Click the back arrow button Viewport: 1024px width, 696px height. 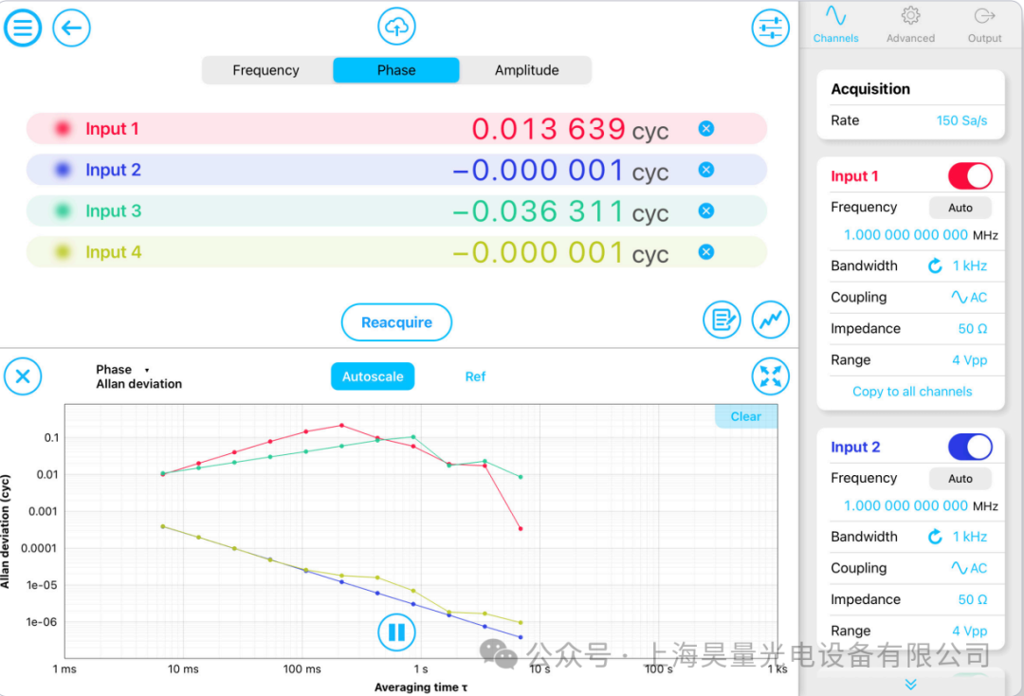click(x=71, y=27)
